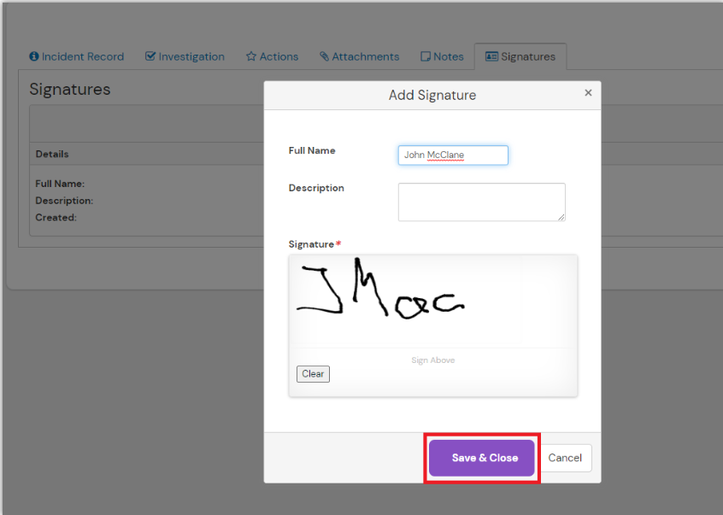Click the Investigation checkmark icon
The width and height of the screenshot is (723, 515).
150,56
